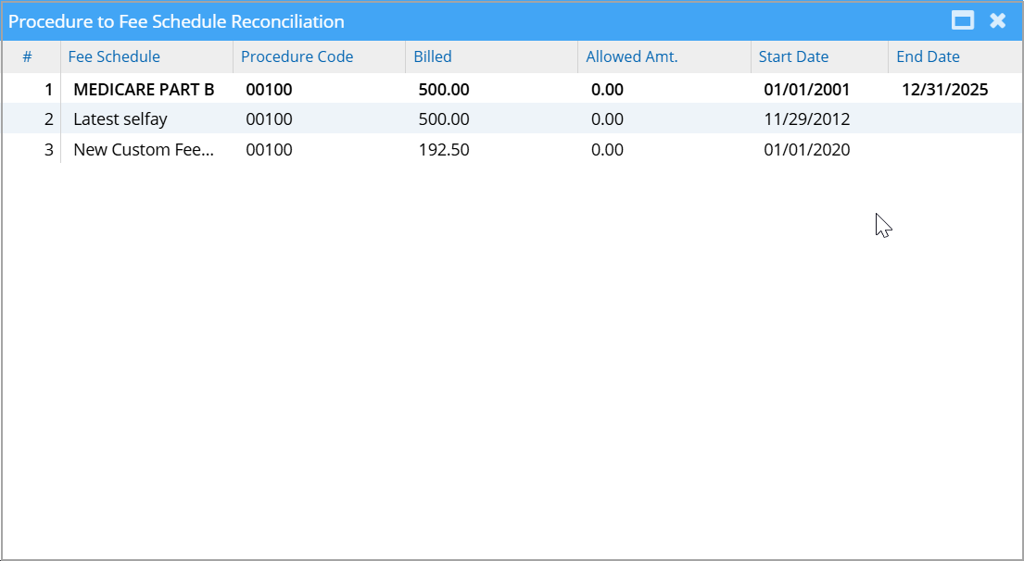Screen dimensions: 1024x561
Task: Click the 01/01/2001 start date cell
Action: pyautogui.click(x=806, y=90)
